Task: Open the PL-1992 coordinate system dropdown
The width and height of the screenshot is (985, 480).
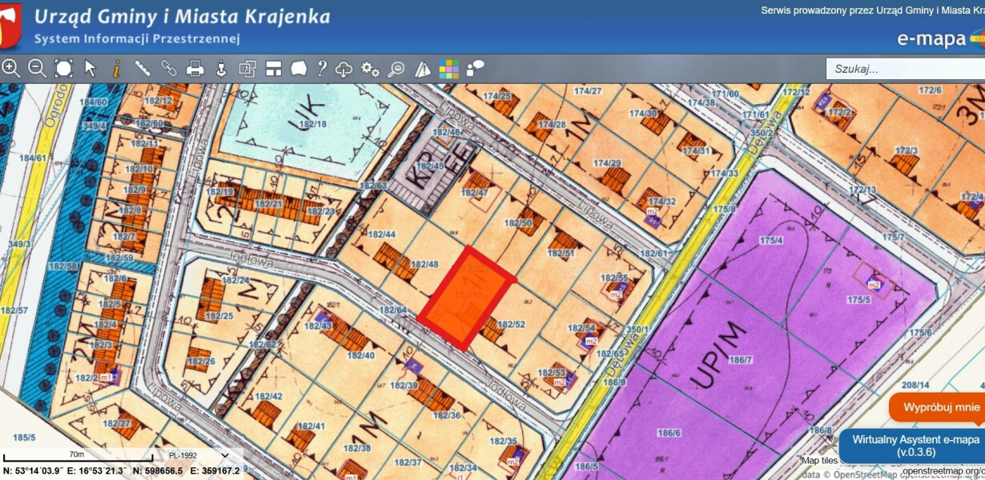Action: pyautogui.click(x=198, y=455)
